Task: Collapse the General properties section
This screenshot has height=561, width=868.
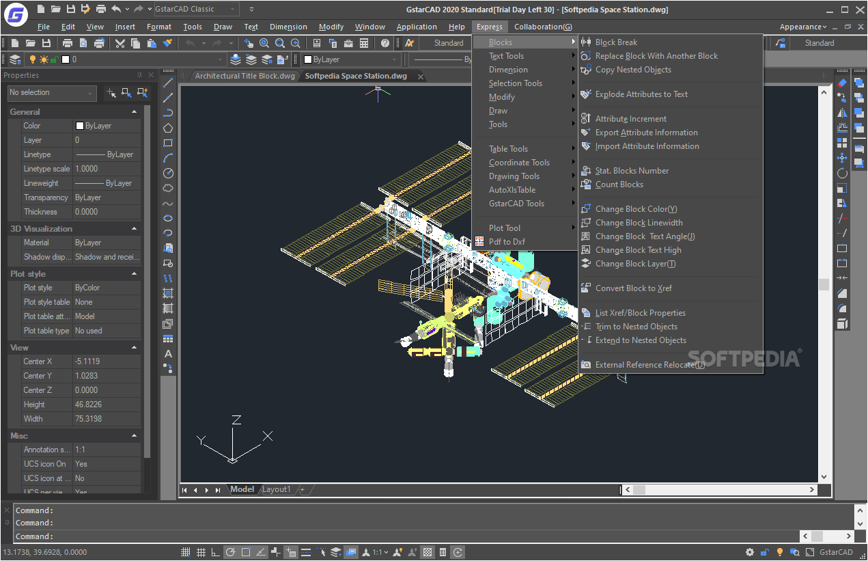Action: (135, 111)
